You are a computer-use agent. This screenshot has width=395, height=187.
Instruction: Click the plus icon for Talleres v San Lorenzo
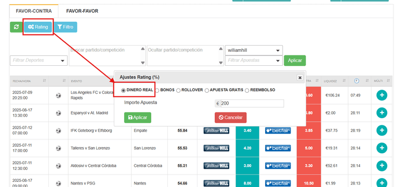(x=381, y=148)
